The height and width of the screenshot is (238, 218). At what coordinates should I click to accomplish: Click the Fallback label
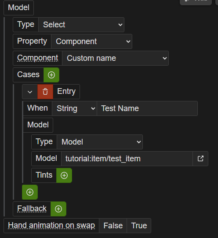click(x=32, y=209)
